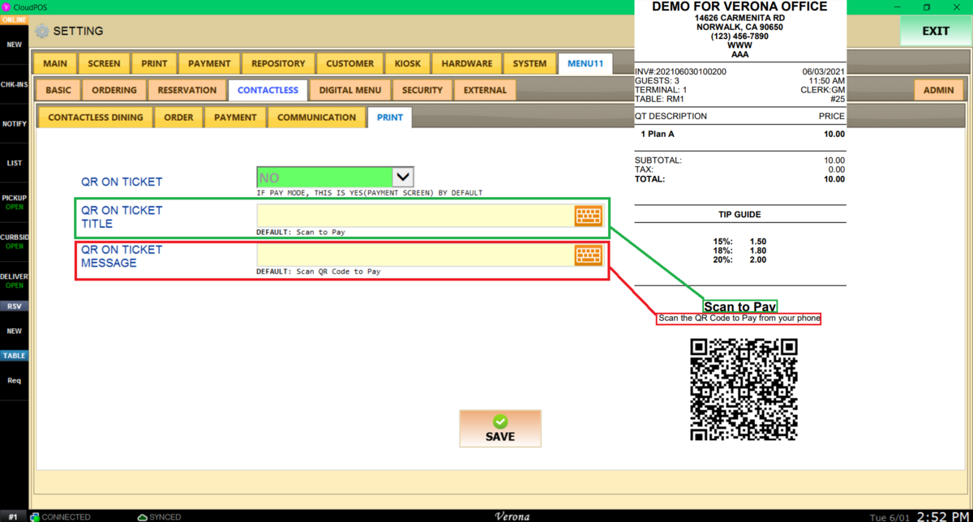Click the QR ON TICKET TITLE field
The height and width of the screenshot is (522, 973).
click(415, 216)
